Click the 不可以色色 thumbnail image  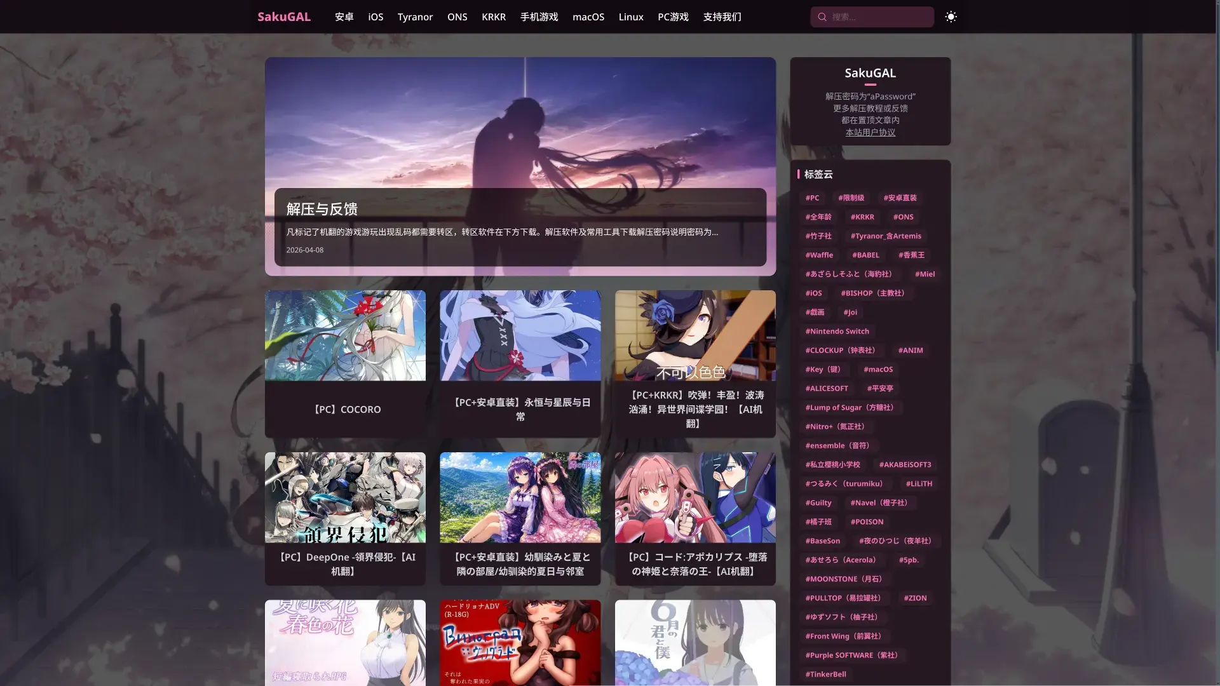pyautogui.click(x=695, y=335)
